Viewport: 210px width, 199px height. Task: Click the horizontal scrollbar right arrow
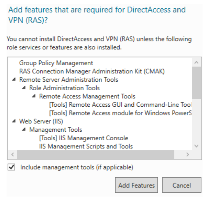(x=188, y=155)
